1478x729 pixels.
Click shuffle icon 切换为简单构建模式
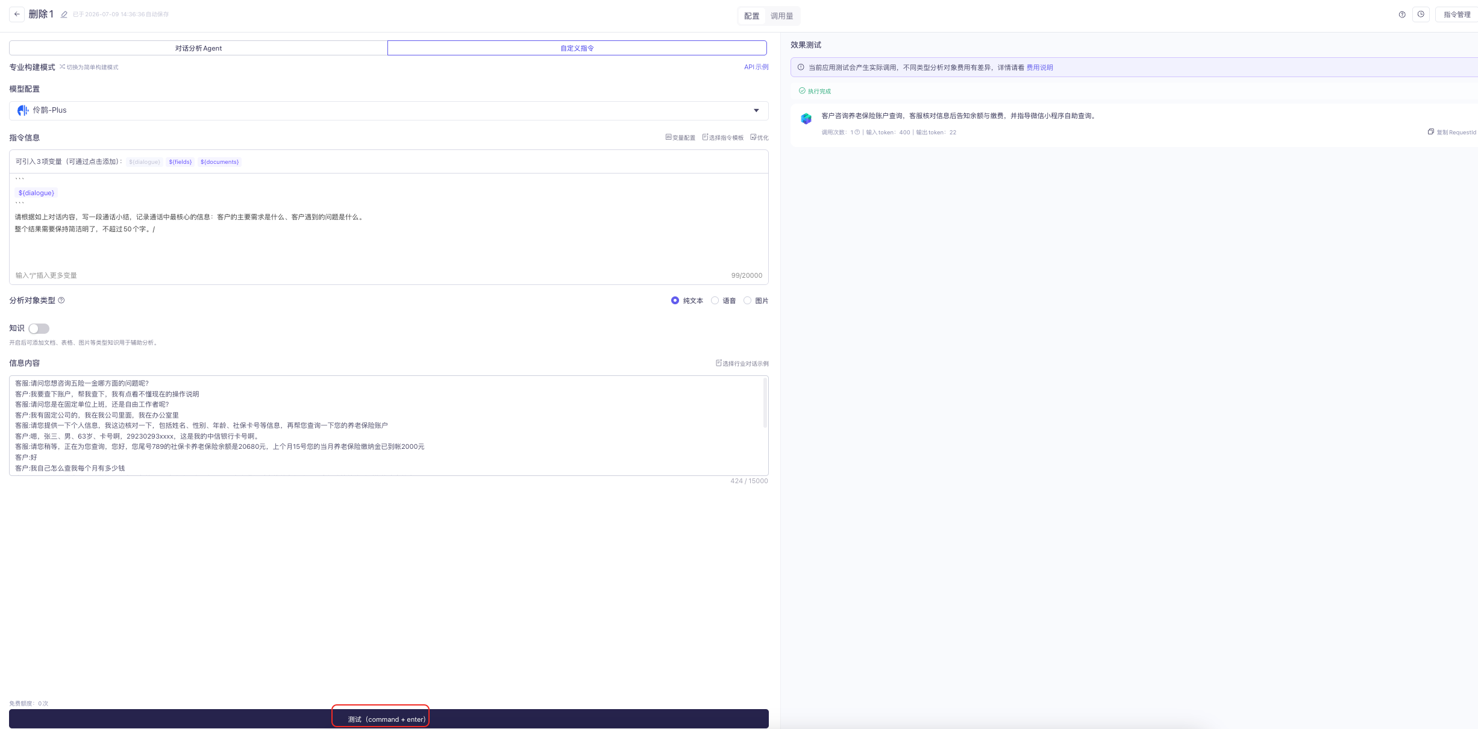62,67
